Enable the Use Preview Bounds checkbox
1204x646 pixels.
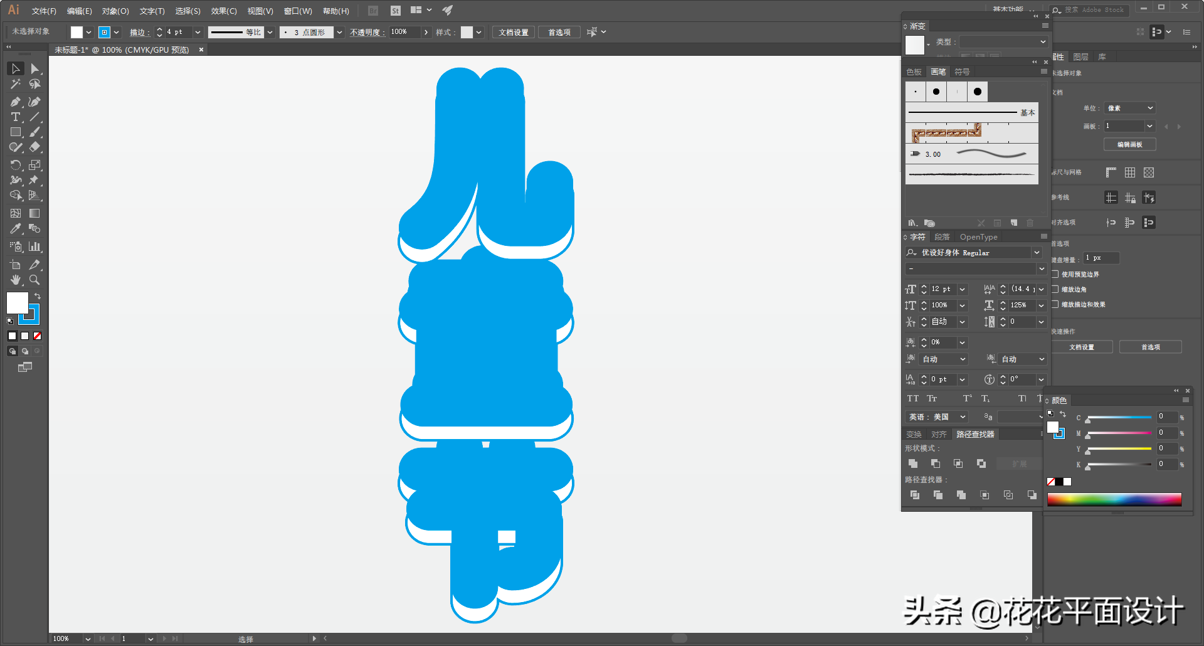tap(1055, 274)
